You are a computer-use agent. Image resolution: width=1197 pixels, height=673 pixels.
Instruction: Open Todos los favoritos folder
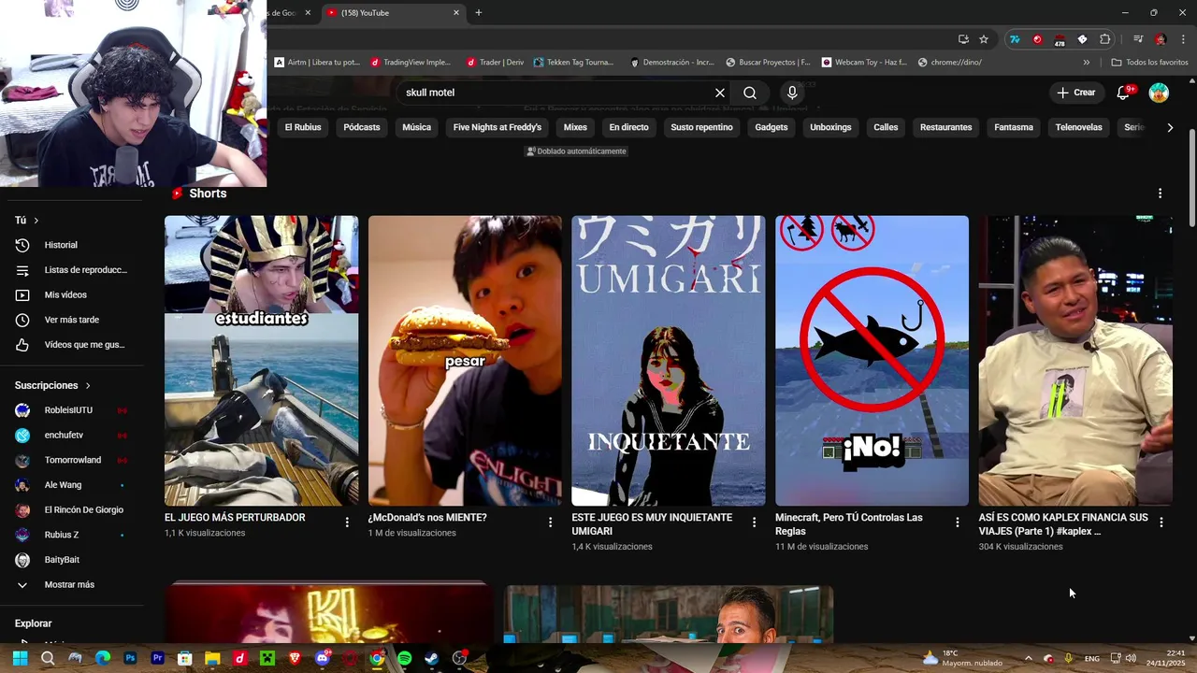coord(1149,63)
